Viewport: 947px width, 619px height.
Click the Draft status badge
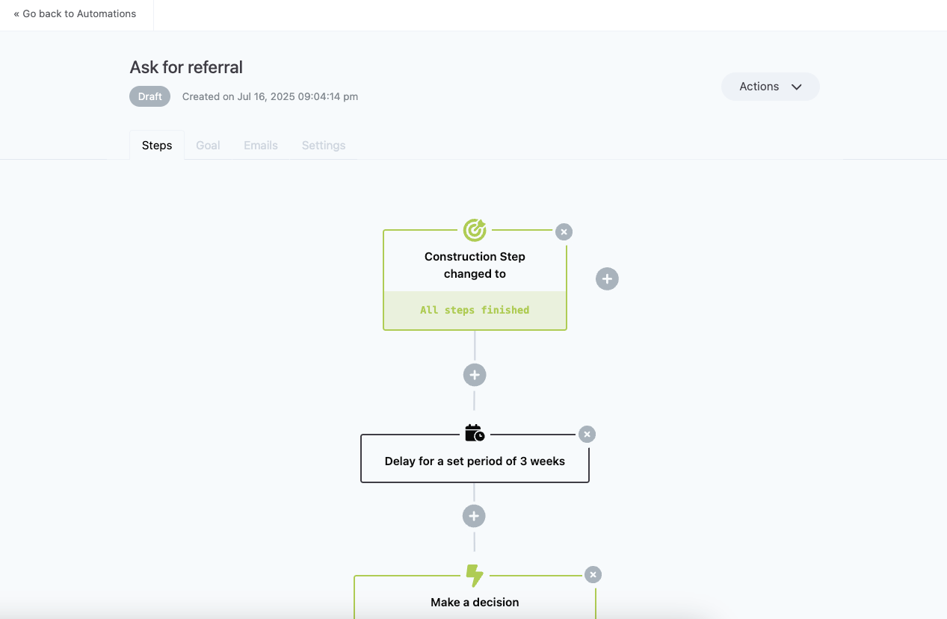coord(150,96)
